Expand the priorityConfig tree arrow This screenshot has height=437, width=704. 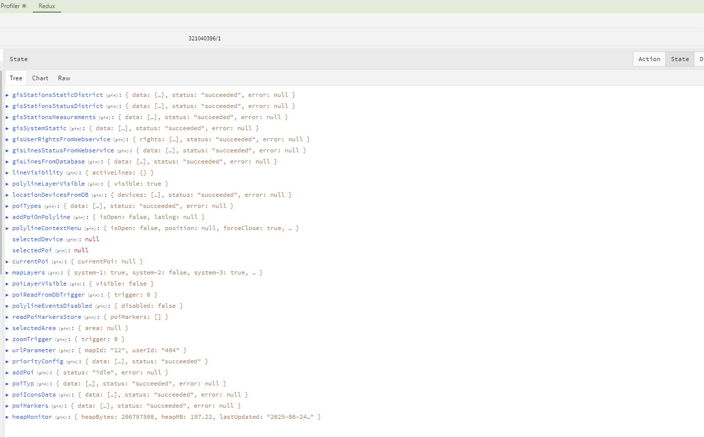tap(7, 361)
